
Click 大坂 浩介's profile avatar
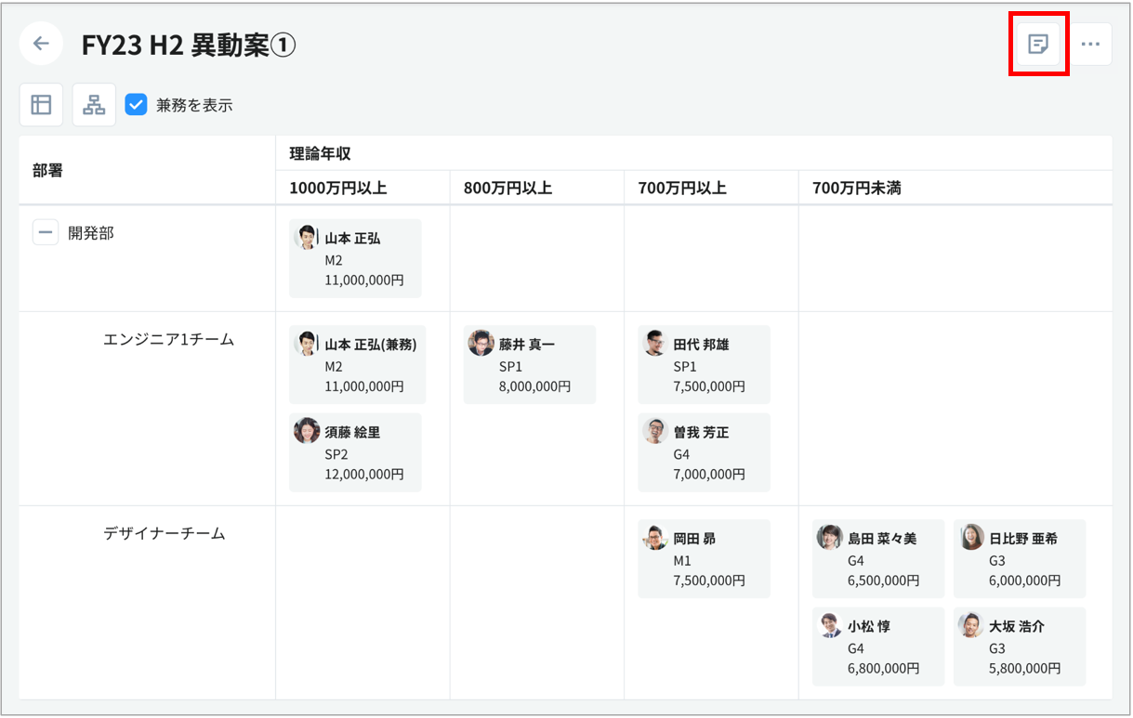pyautogui.click(x=971, y=625)
